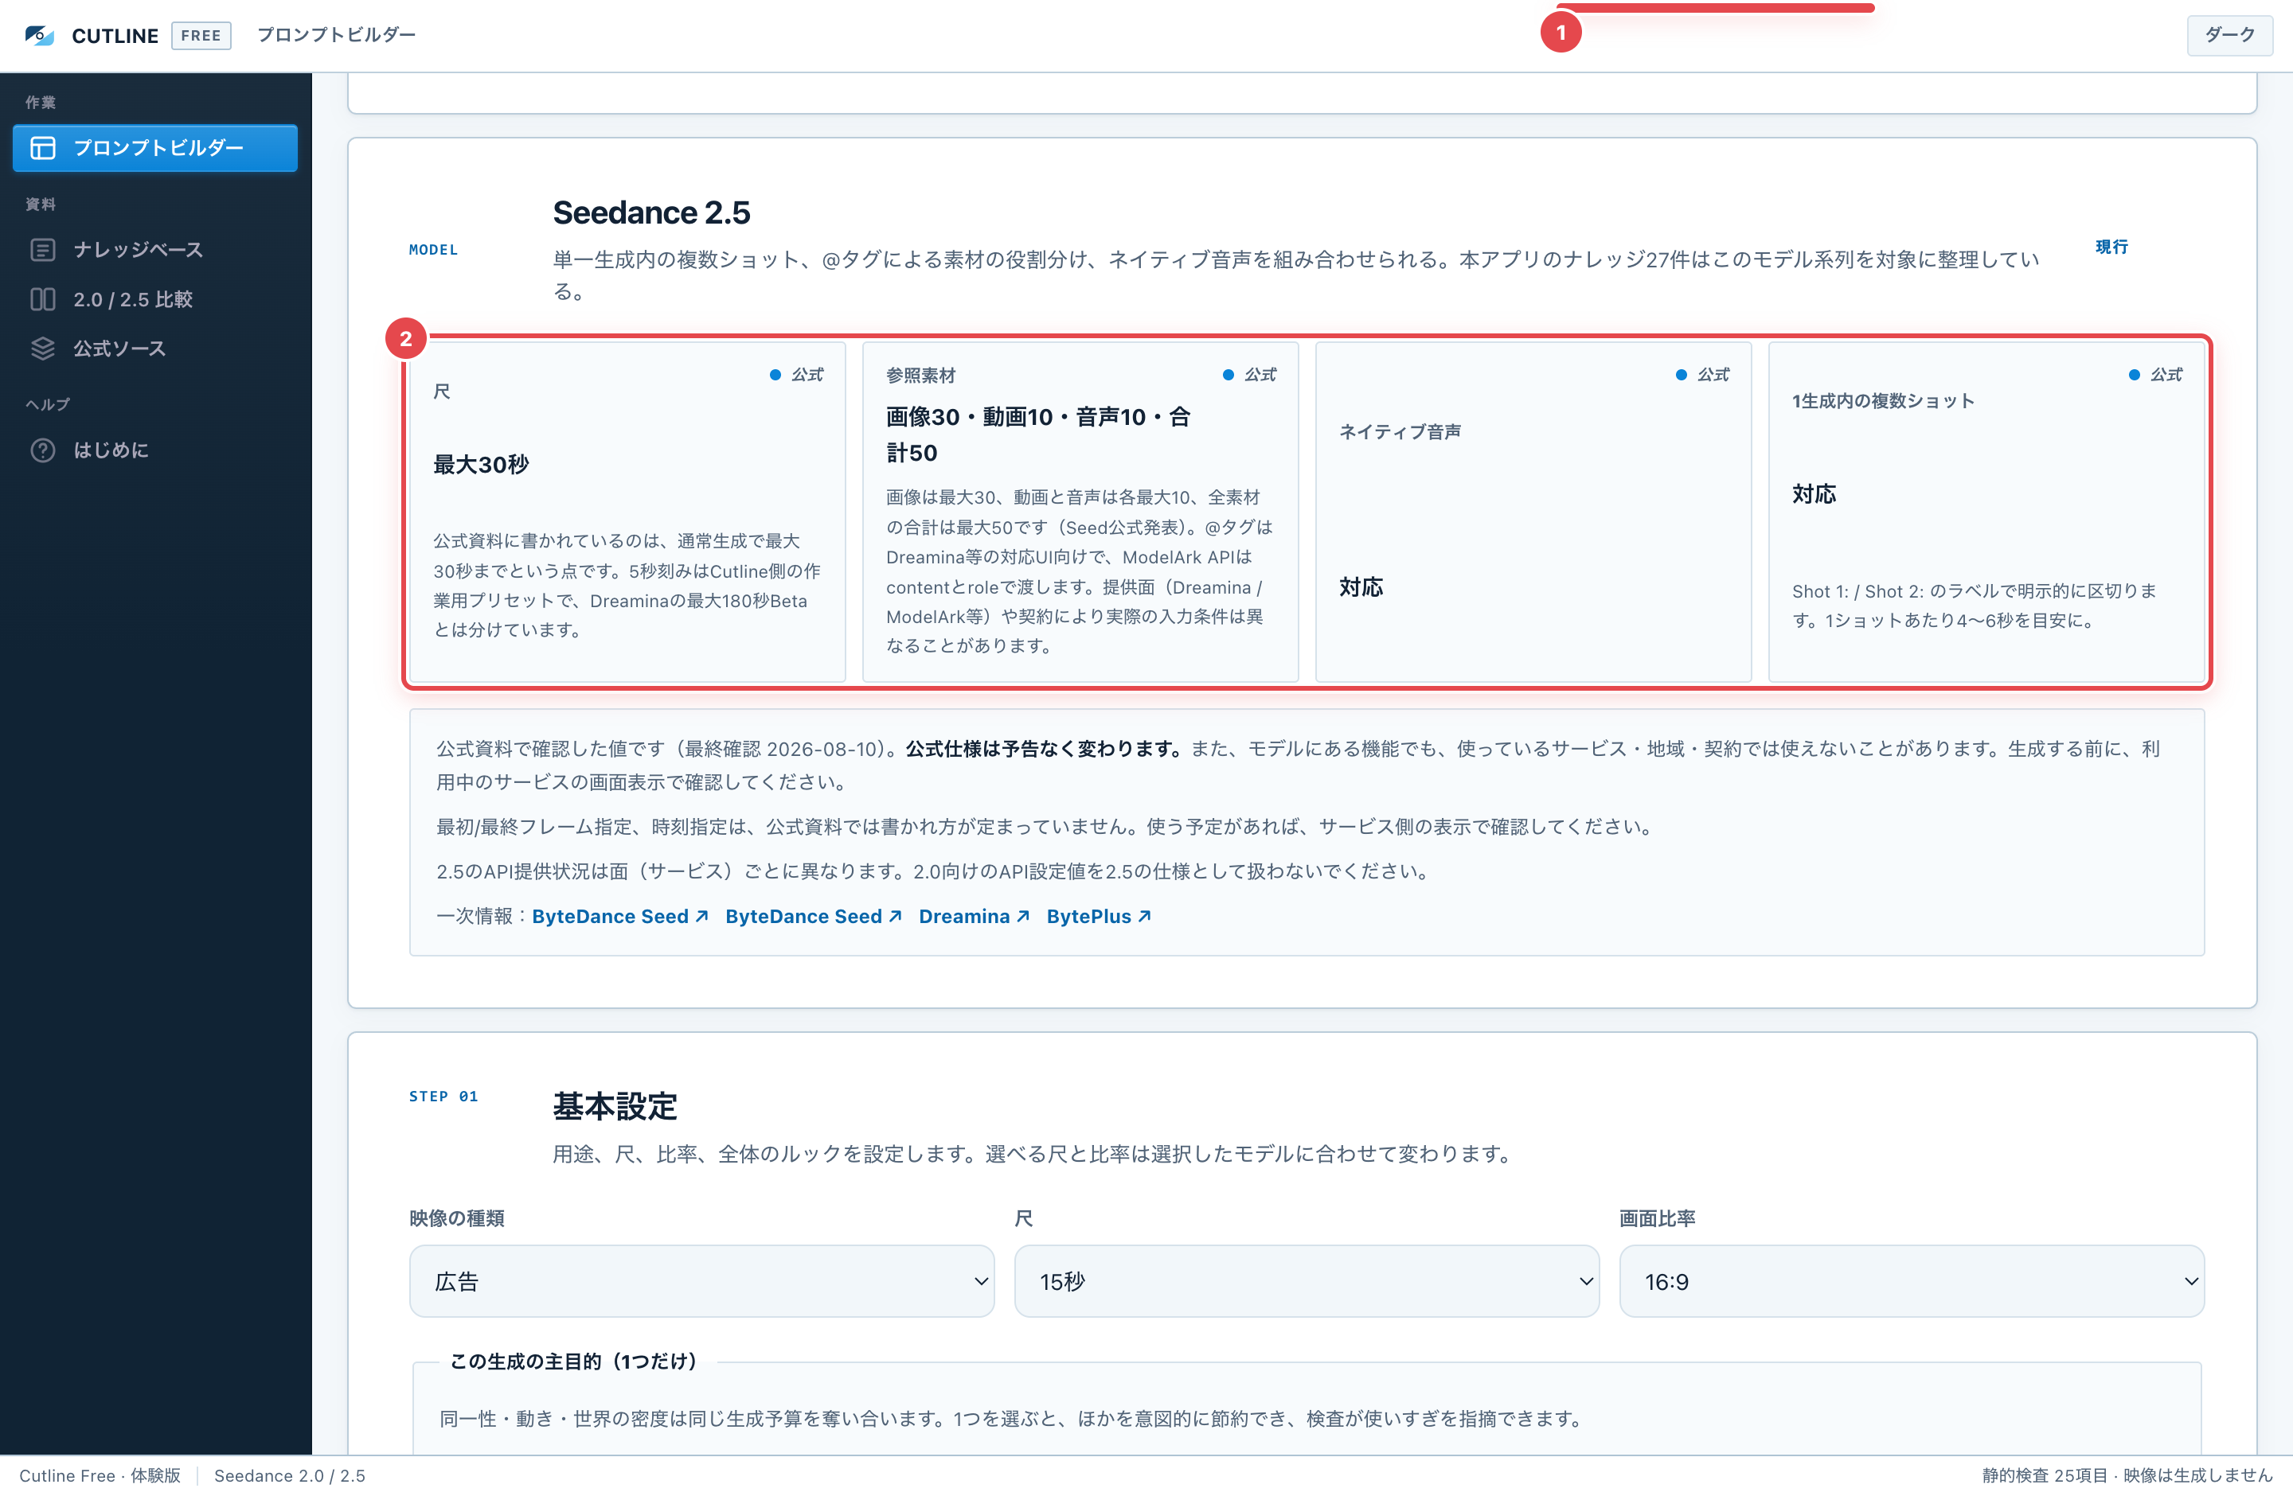The height and width of the screenshot is (1496, 2293).
Task: Click the 1生成内の複数ショット card label
Action: 1883,400
